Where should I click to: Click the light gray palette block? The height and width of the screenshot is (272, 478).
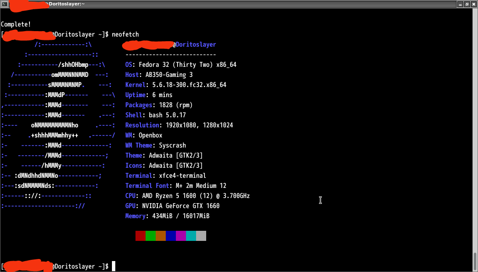coord(201,236)
